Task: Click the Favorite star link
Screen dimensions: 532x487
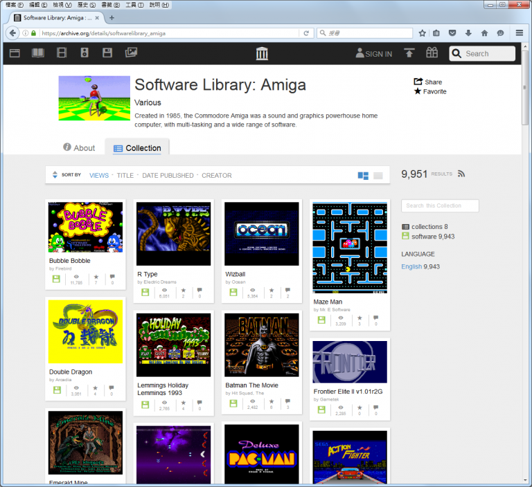Action: (x=430, y=91)
